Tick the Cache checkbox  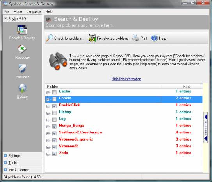pyautogui.click(x=55, y=92)
